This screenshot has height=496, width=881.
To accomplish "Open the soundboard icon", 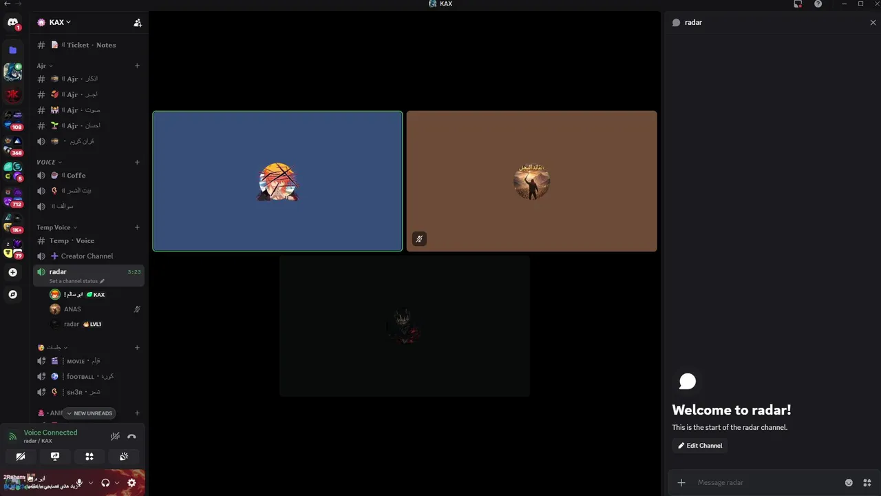I will pos(124,456).
